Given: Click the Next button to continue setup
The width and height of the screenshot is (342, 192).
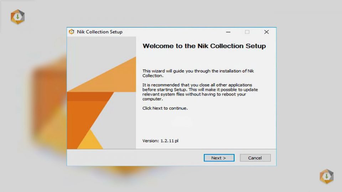Looking at the screenshot, I should pyautogui.click(x=219, y=158).
